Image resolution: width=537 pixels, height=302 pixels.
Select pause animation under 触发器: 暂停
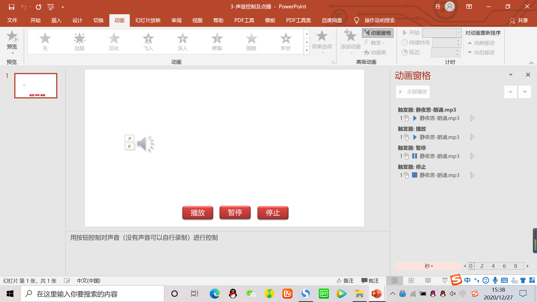(x=436, y=156)
